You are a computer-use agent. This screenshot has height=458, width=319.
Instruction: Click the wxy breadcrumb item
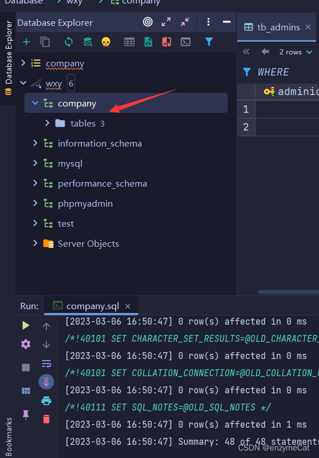[74, 2]
